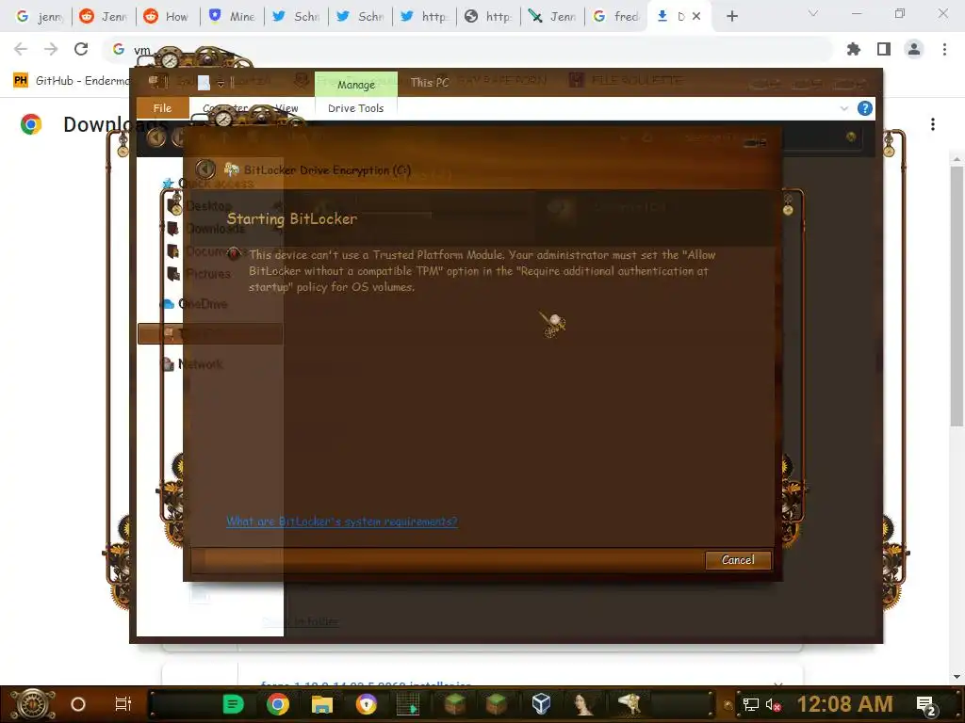
Task: Close the active Downloads tab
Action: coord(696,17)
